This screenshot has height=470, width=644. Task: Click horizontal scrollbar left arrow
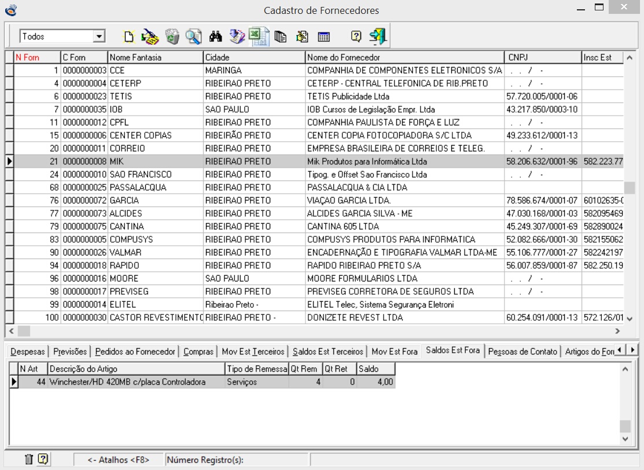[x=12, y=331]
